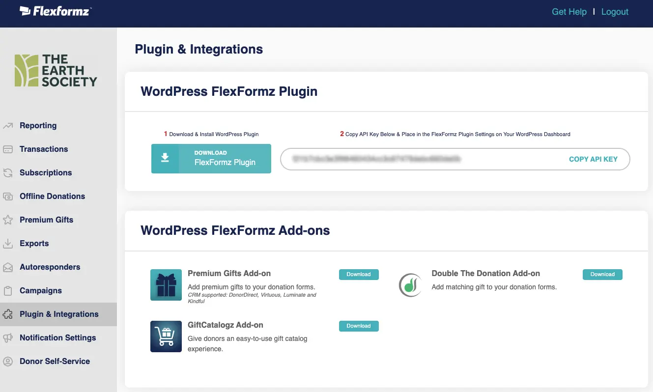Download the Double The Donation Add-on

click(x=602, y=275)
